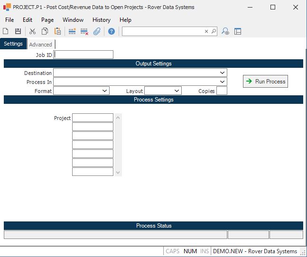This screenshot has width=307, height=257.
Task: Click the Delete row icon
Action: pos(84,31)
